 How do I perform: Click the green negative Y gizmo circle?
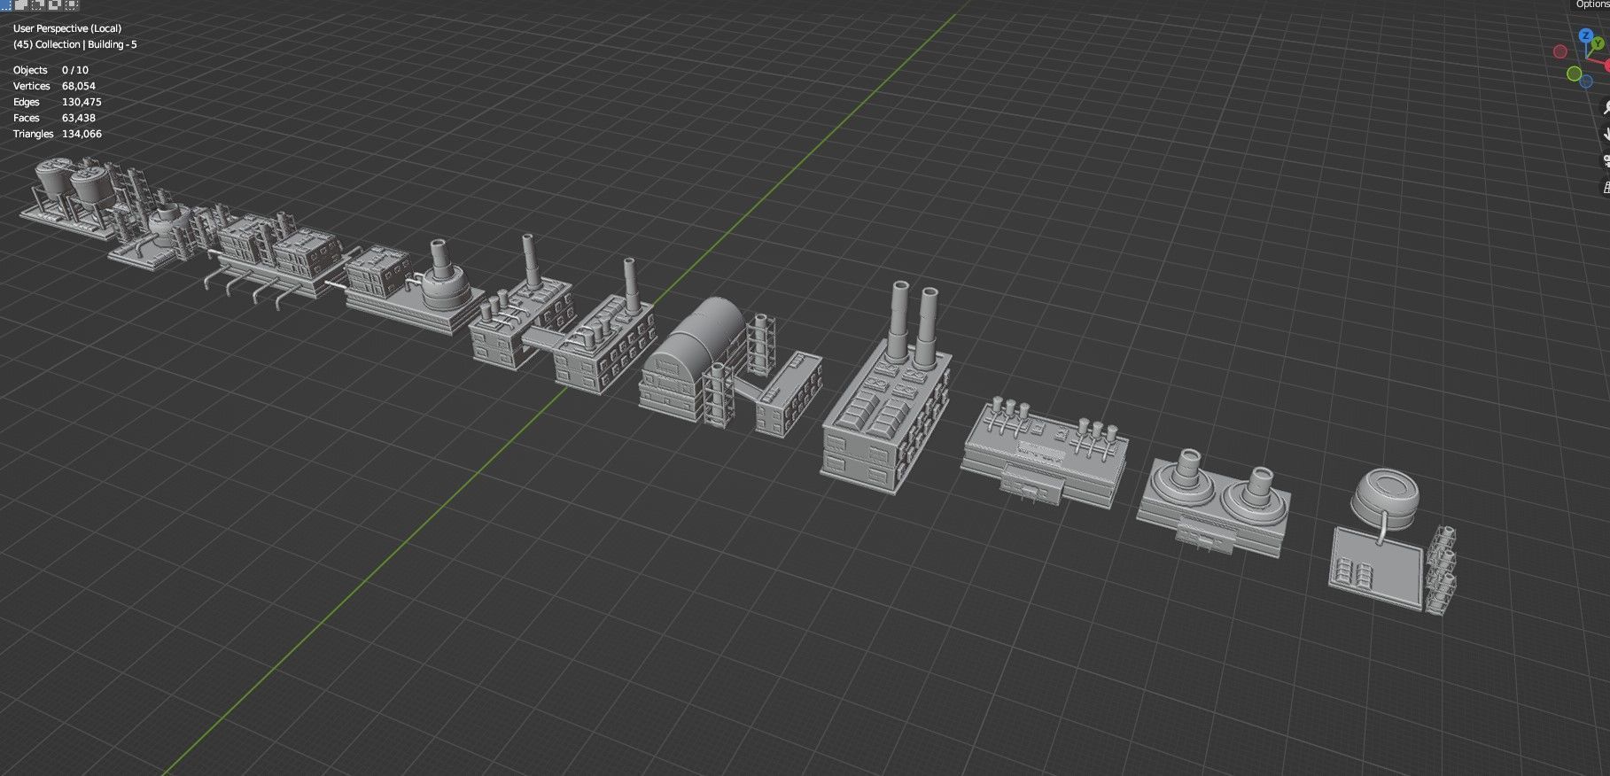pos(1574,74)
